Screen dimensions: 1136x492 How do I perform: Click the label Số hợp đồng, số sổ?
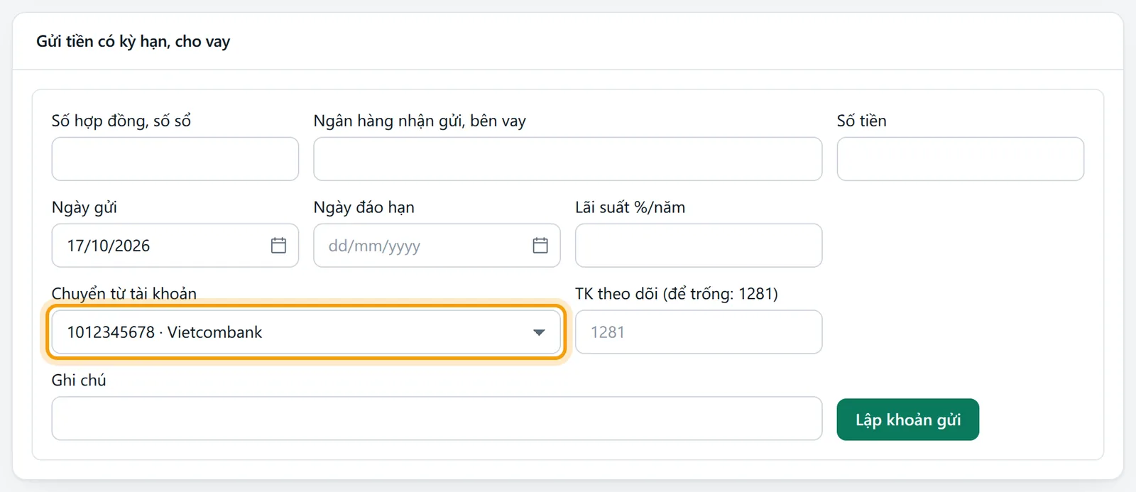(x=121, y=121)
